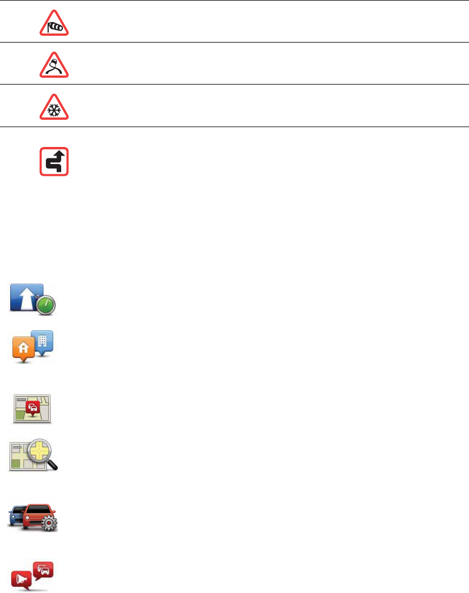Viewport: 469px width, 593px height.
Task: Open traffic settings red car icon
Action: (x=33, y=517)
